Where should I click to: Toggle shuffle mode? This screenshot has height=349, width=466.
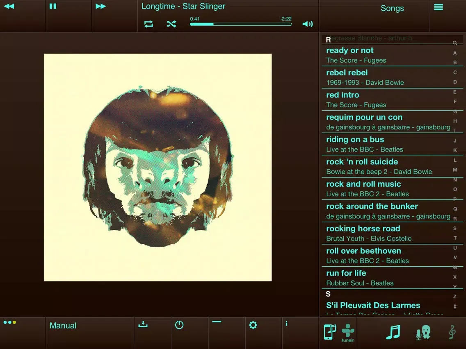pyautogui.click(x=171, y=24)
